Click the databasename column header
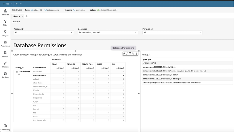234x132 pixels. (39, 67)
